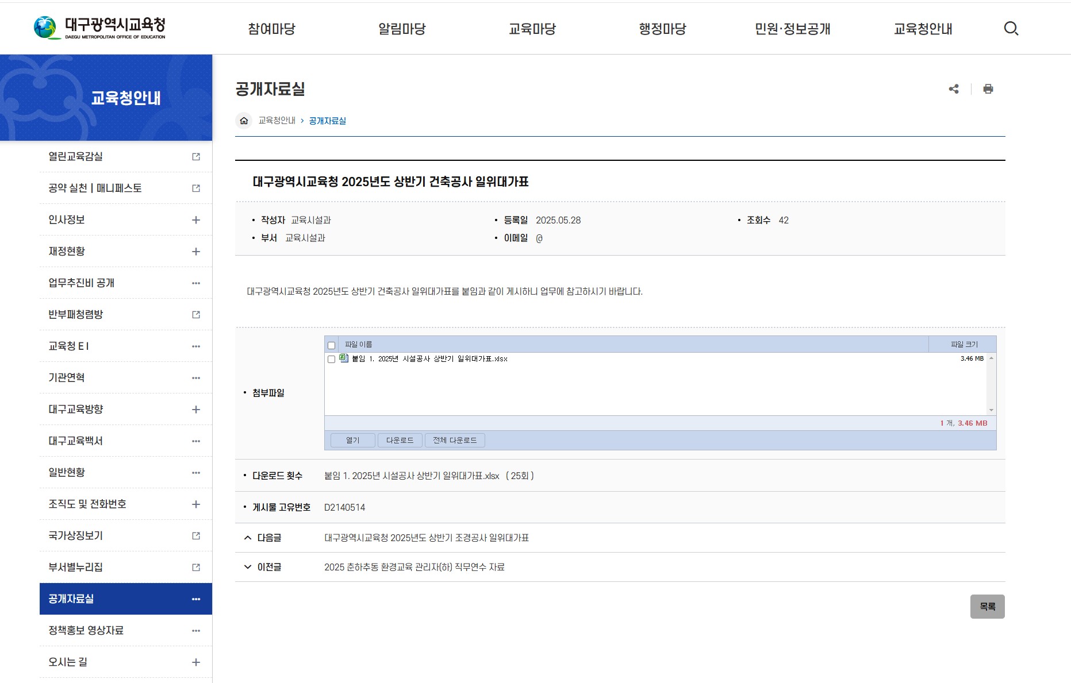
Task: Click the Daegu Office of Education logo
Action: 100,28
